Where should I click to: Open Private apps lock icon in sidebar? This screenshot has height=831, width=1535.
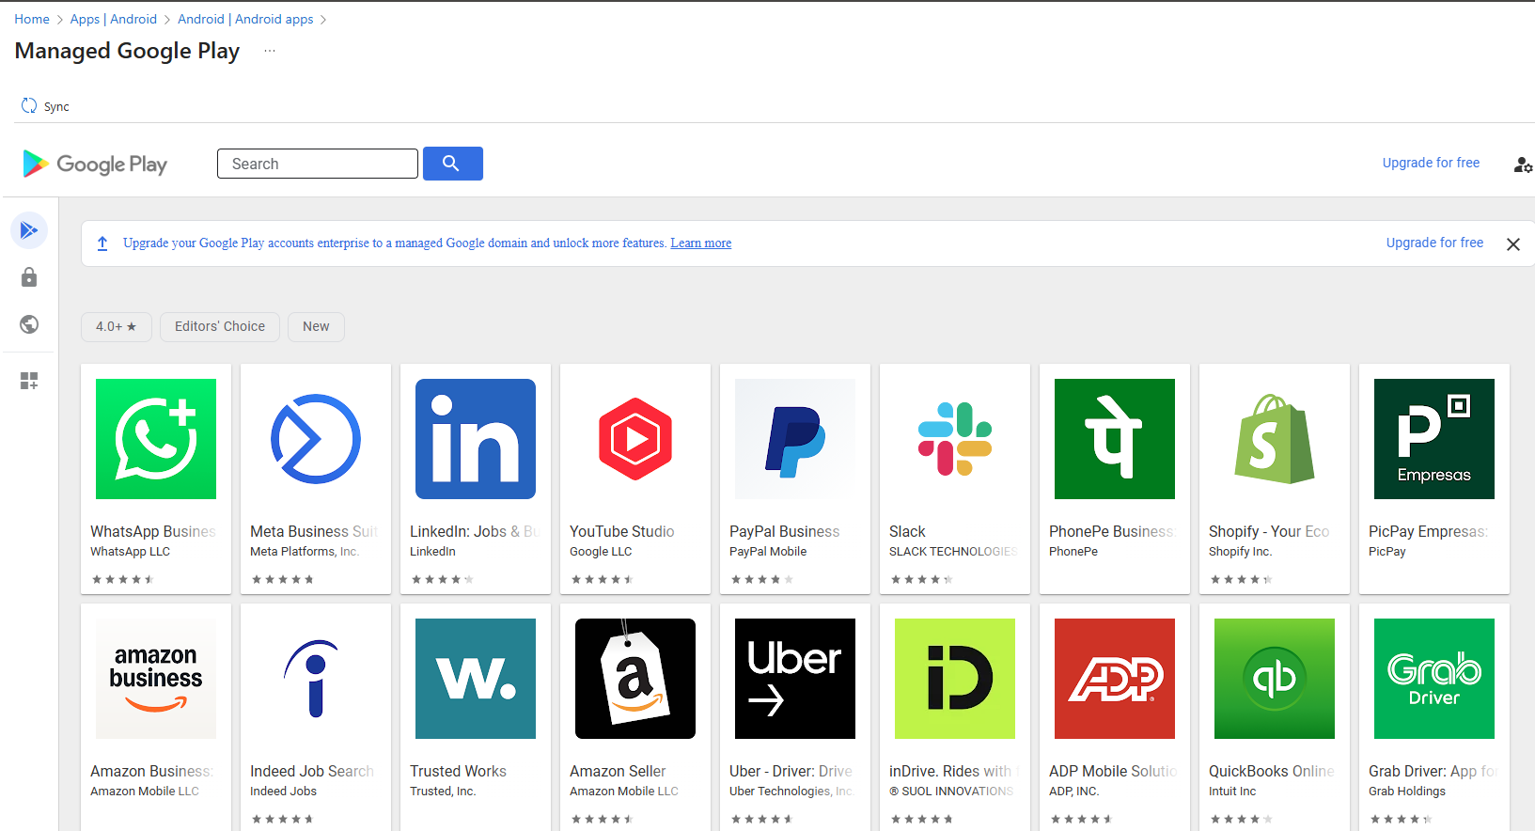point(29,277)
